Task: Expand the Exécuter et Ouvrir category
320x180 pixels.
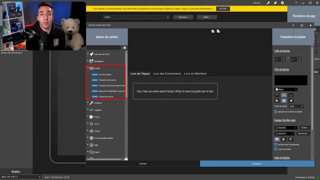Action: point(88,54)
